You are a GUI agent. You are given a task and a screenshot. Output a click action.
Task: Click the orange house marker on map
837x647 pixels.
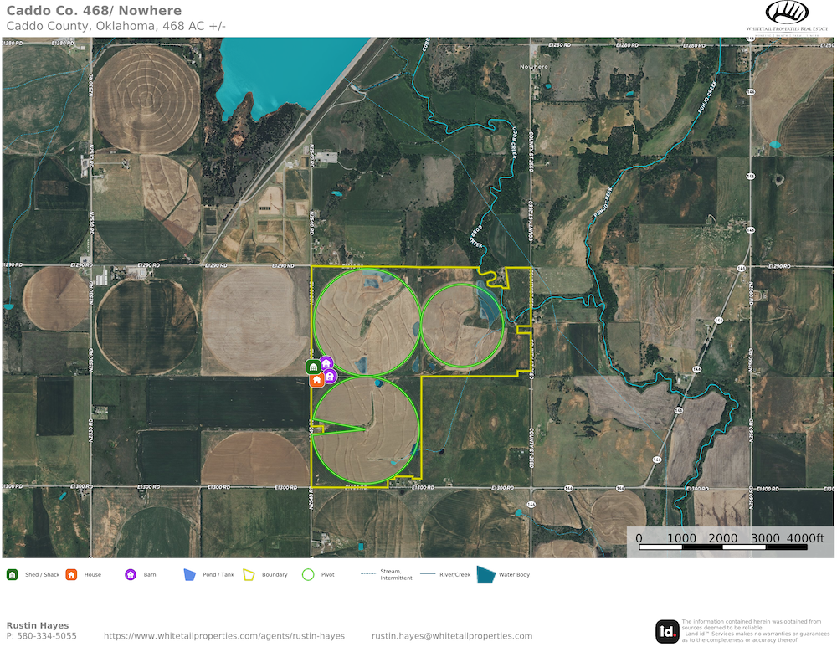(316, 380)
